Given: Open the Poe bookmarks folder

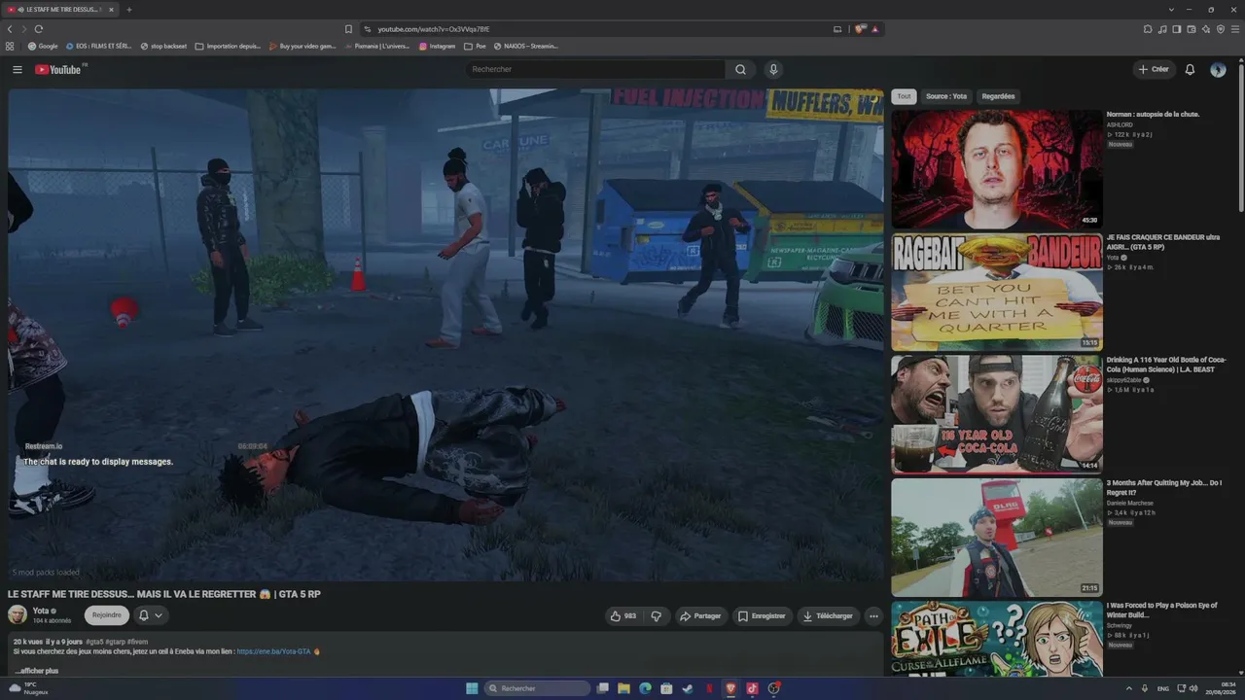Looking at the screenshot, I should pyautogui.click(x=476, y=46).
